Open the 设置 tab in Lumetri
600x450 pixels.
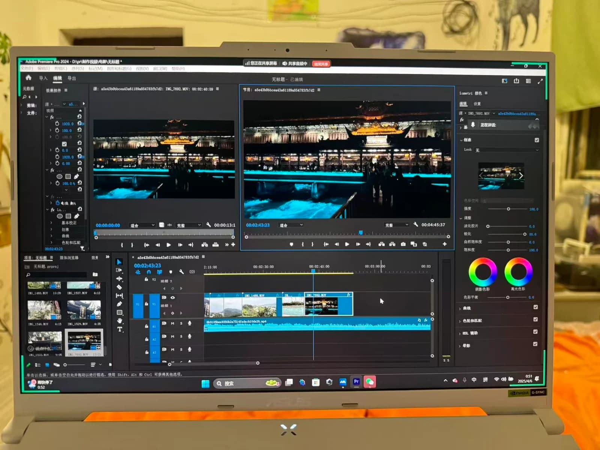[x=477, y=104]
